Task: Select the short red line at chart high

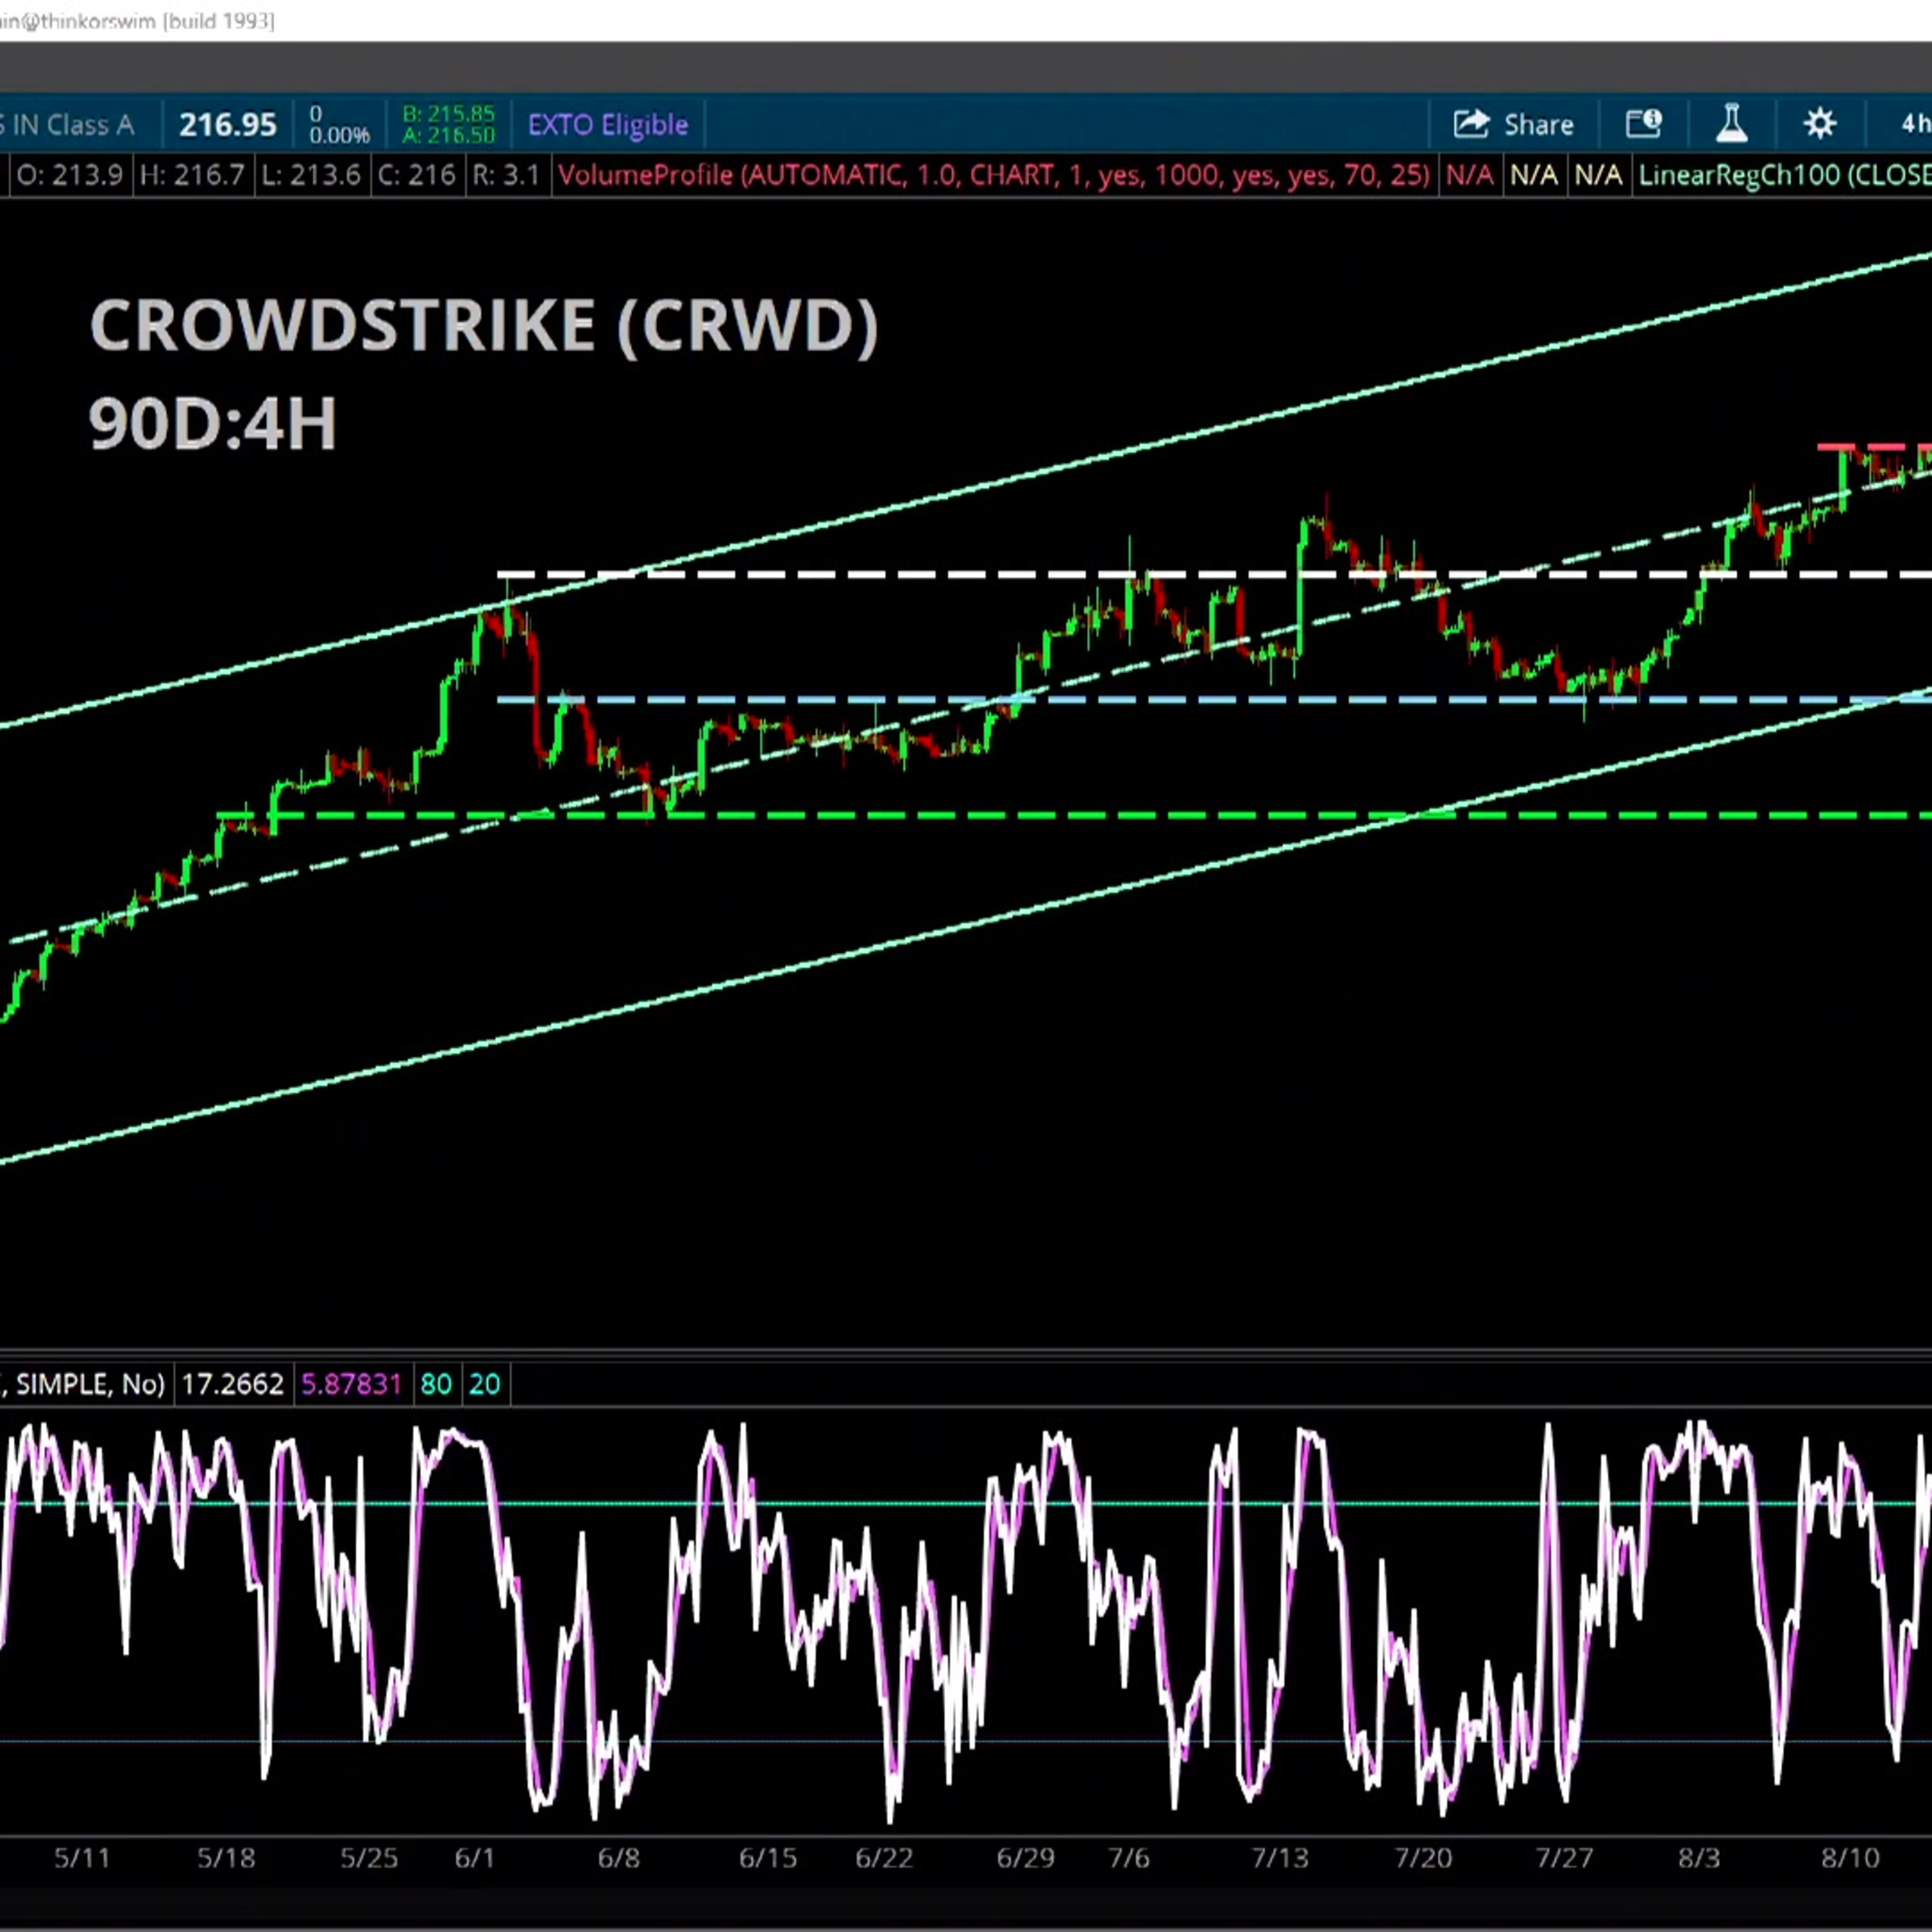Action: [x=1875, y=447]
